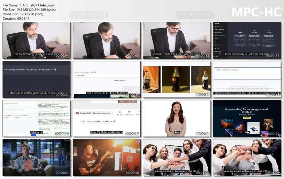Click the 'engaging video lessons' subtitle text
Image resolution: width=284 pixels, height=179 pixels.
tap(247, 93)
